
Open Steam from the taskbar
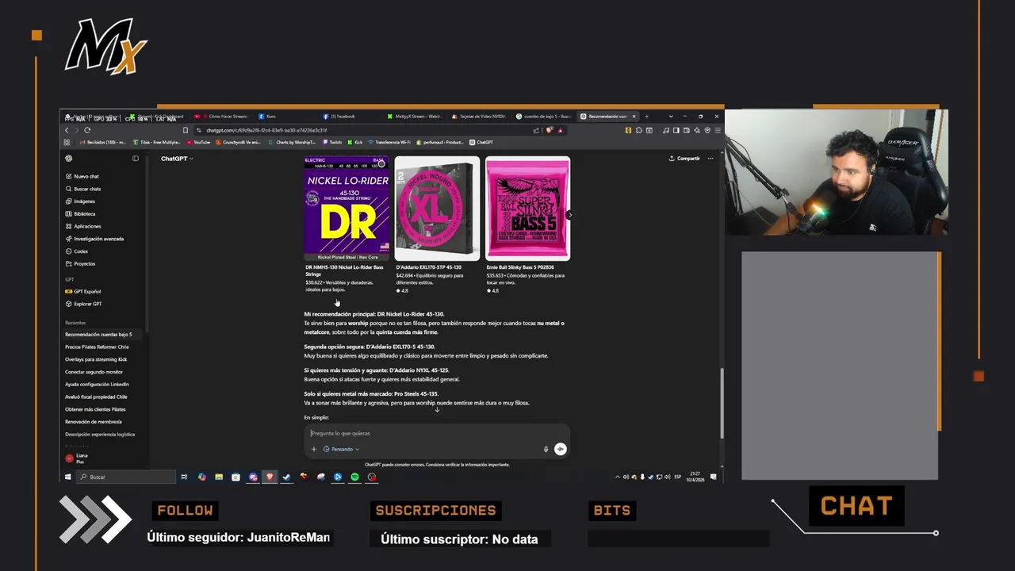click(x=286, y=477)
